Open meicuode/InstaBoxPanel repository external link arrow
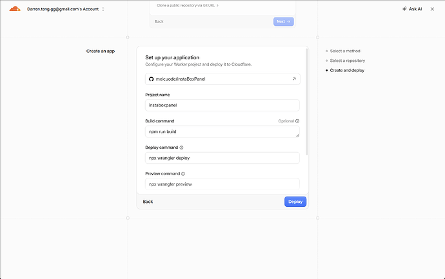445x279 pixels. coord(294,79)
